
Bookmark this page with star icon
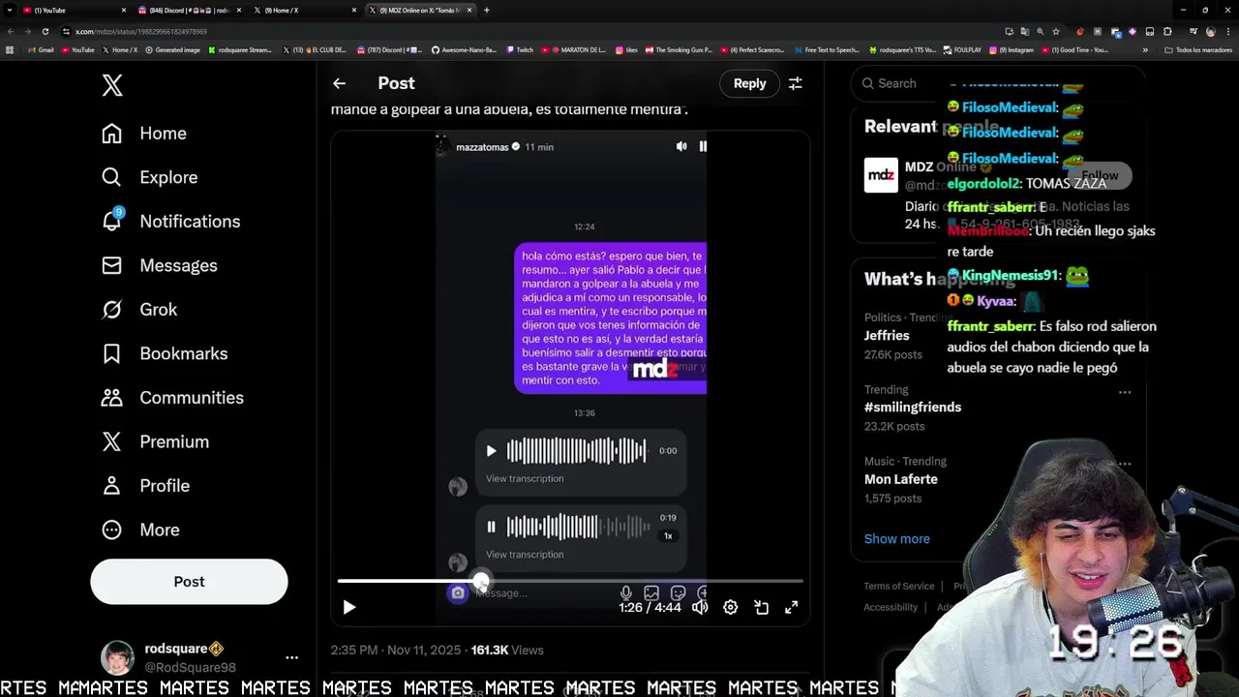(1055, 31)
